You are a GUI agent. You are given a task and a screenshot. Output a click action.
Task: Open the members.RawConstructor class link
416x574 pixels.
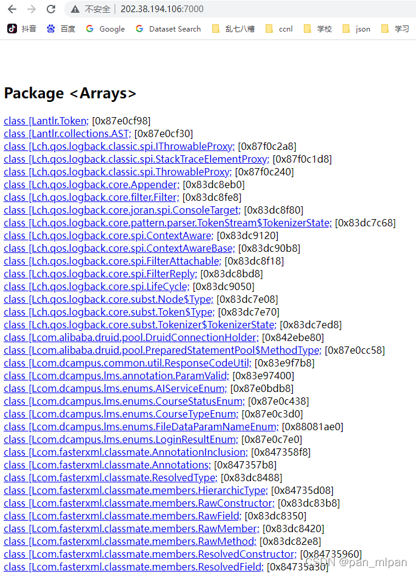[x=139, y=504]
